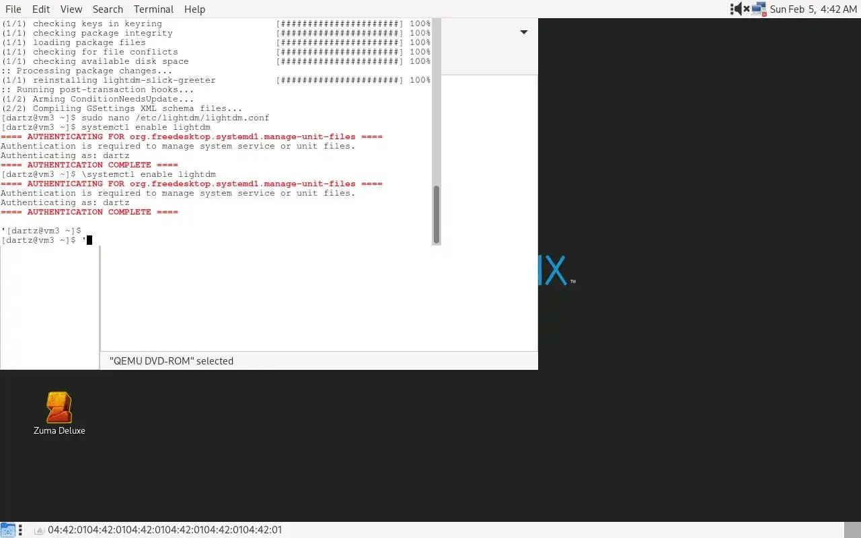Click the 'checking keys in keyring' line
861x538 pixels.
point(215,24)
